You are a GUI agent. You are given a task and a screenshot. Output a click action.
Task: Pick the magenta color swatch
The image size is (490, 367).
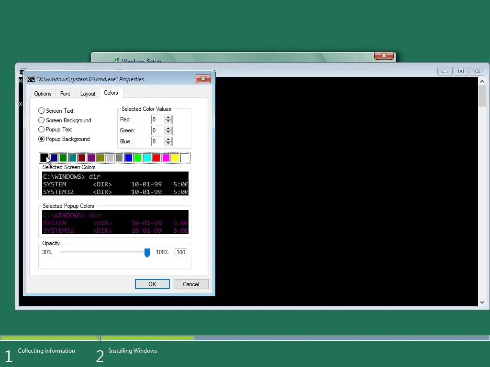coord(166,158)
